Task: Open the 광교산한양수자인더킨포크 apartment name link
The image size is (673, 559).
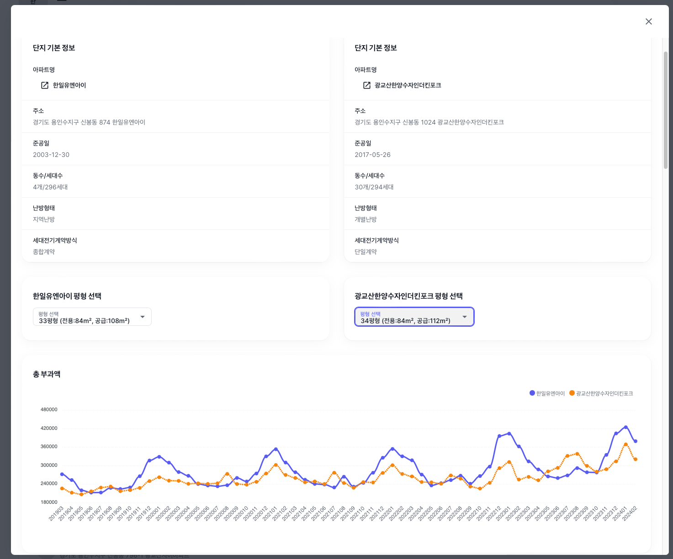Action: point(408,85)
